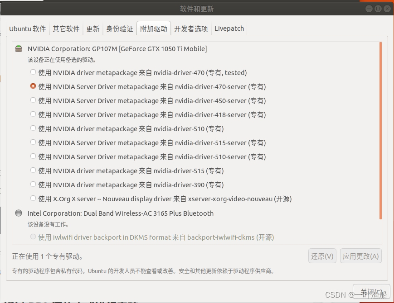This screenshot has width=394, height=303.
Task: Click the 还原(V) button
Action: pyautogui.click(x=322, y=256)
